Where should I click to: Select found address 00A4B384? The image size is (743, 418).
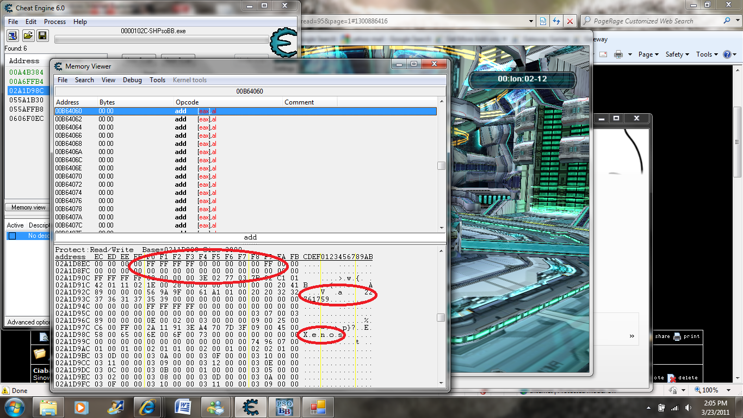click(26, 72)
